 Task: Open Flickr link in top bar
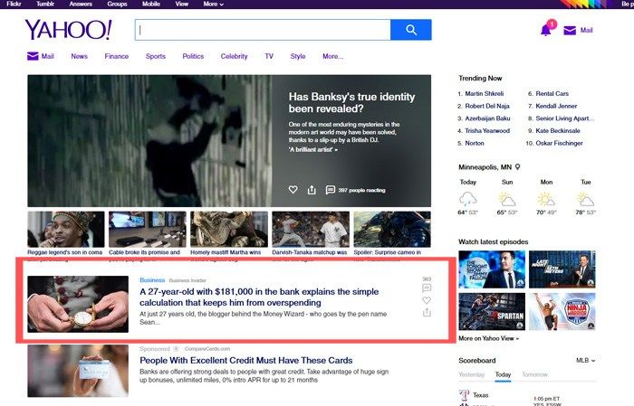[14, 4]
